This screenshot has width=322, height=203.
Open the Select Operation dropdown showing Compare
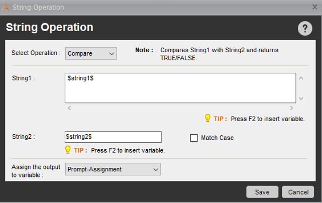(91, 53)
